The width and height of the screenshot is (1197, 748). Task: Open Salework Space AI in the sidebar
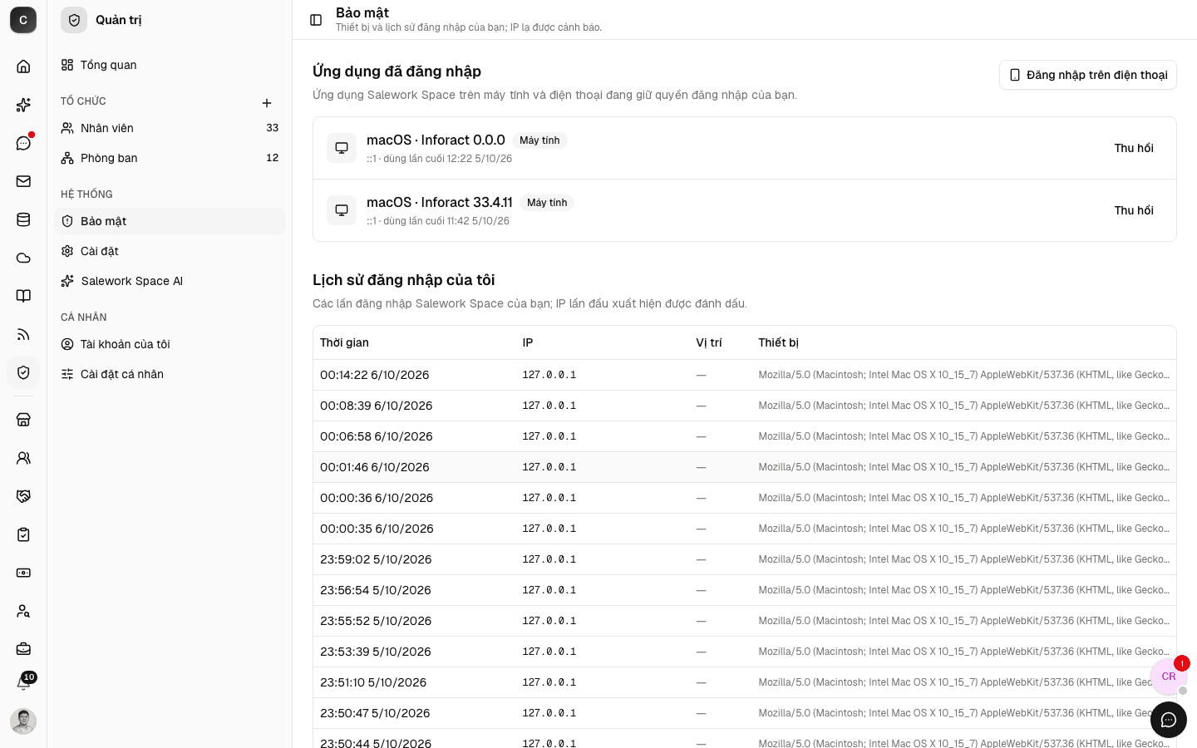click(170, 281)
